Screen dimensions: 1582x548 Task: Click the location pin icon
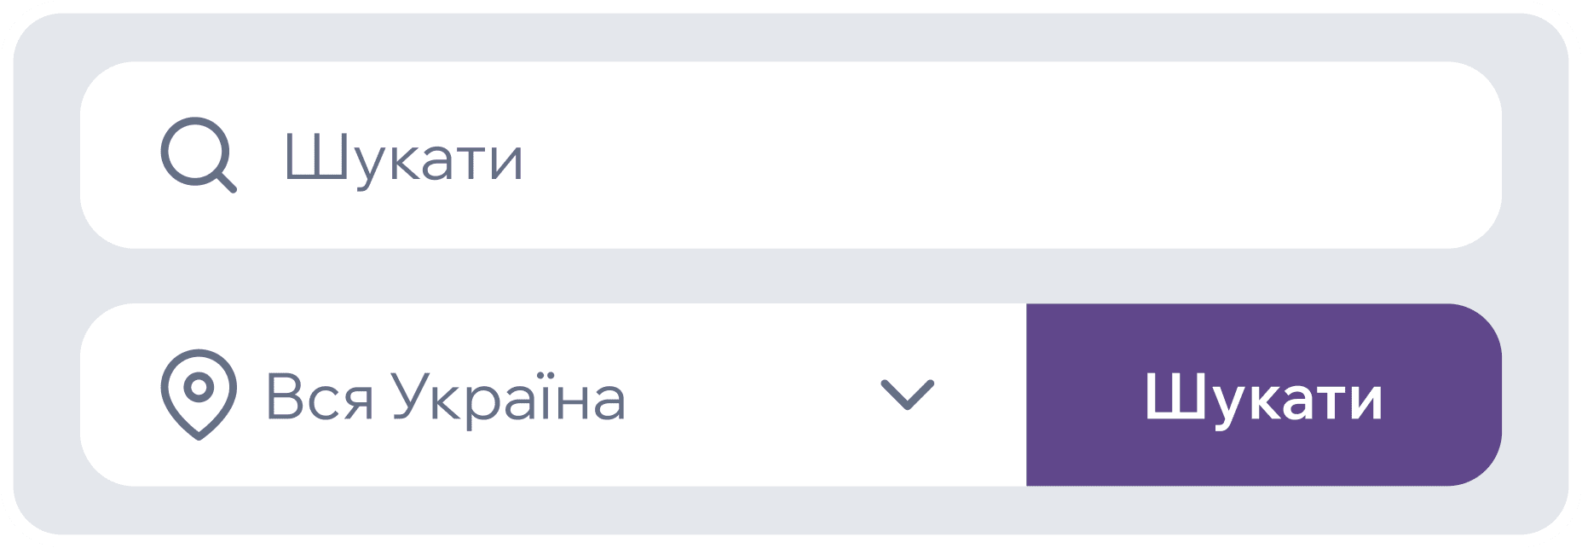198,394
